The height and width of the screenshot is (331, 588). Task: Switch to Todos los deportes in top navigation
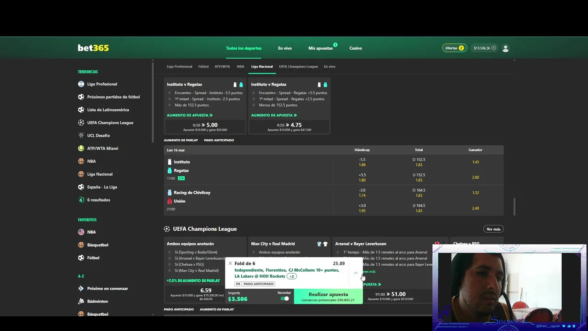coord(243,48)
